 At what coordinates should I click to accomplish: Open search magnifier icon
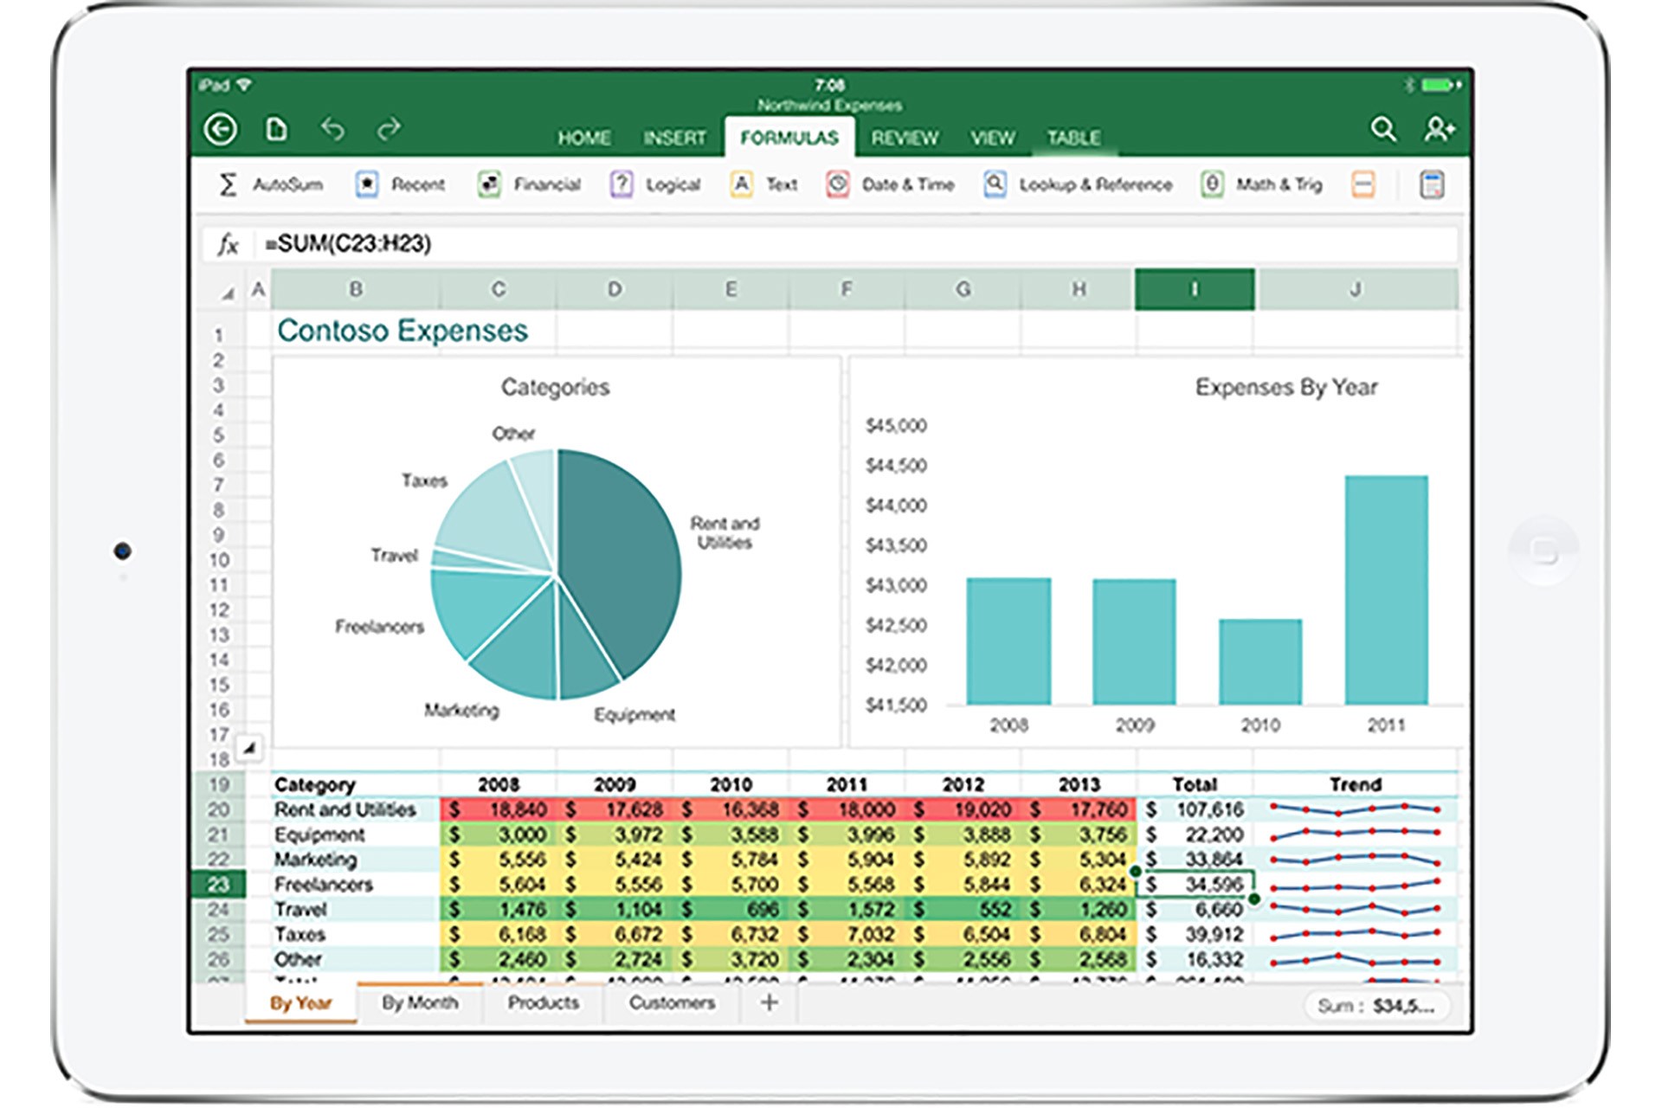(1383, 130)
